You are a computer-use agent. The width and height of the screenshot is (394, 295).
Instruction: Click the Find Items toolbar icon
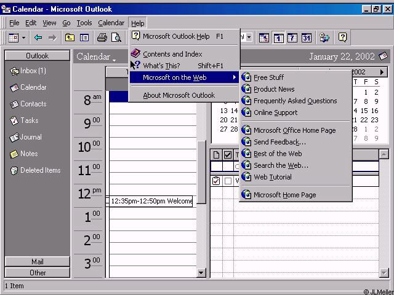(x=324, y=38)
